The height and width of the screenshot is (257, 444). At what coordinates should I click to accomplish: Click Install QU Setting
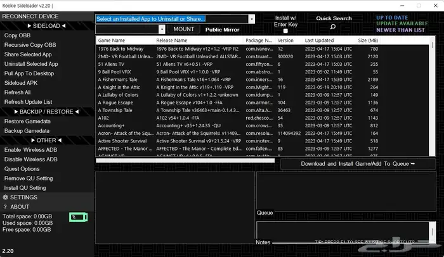pyautogui.click(x=25, y=188)
